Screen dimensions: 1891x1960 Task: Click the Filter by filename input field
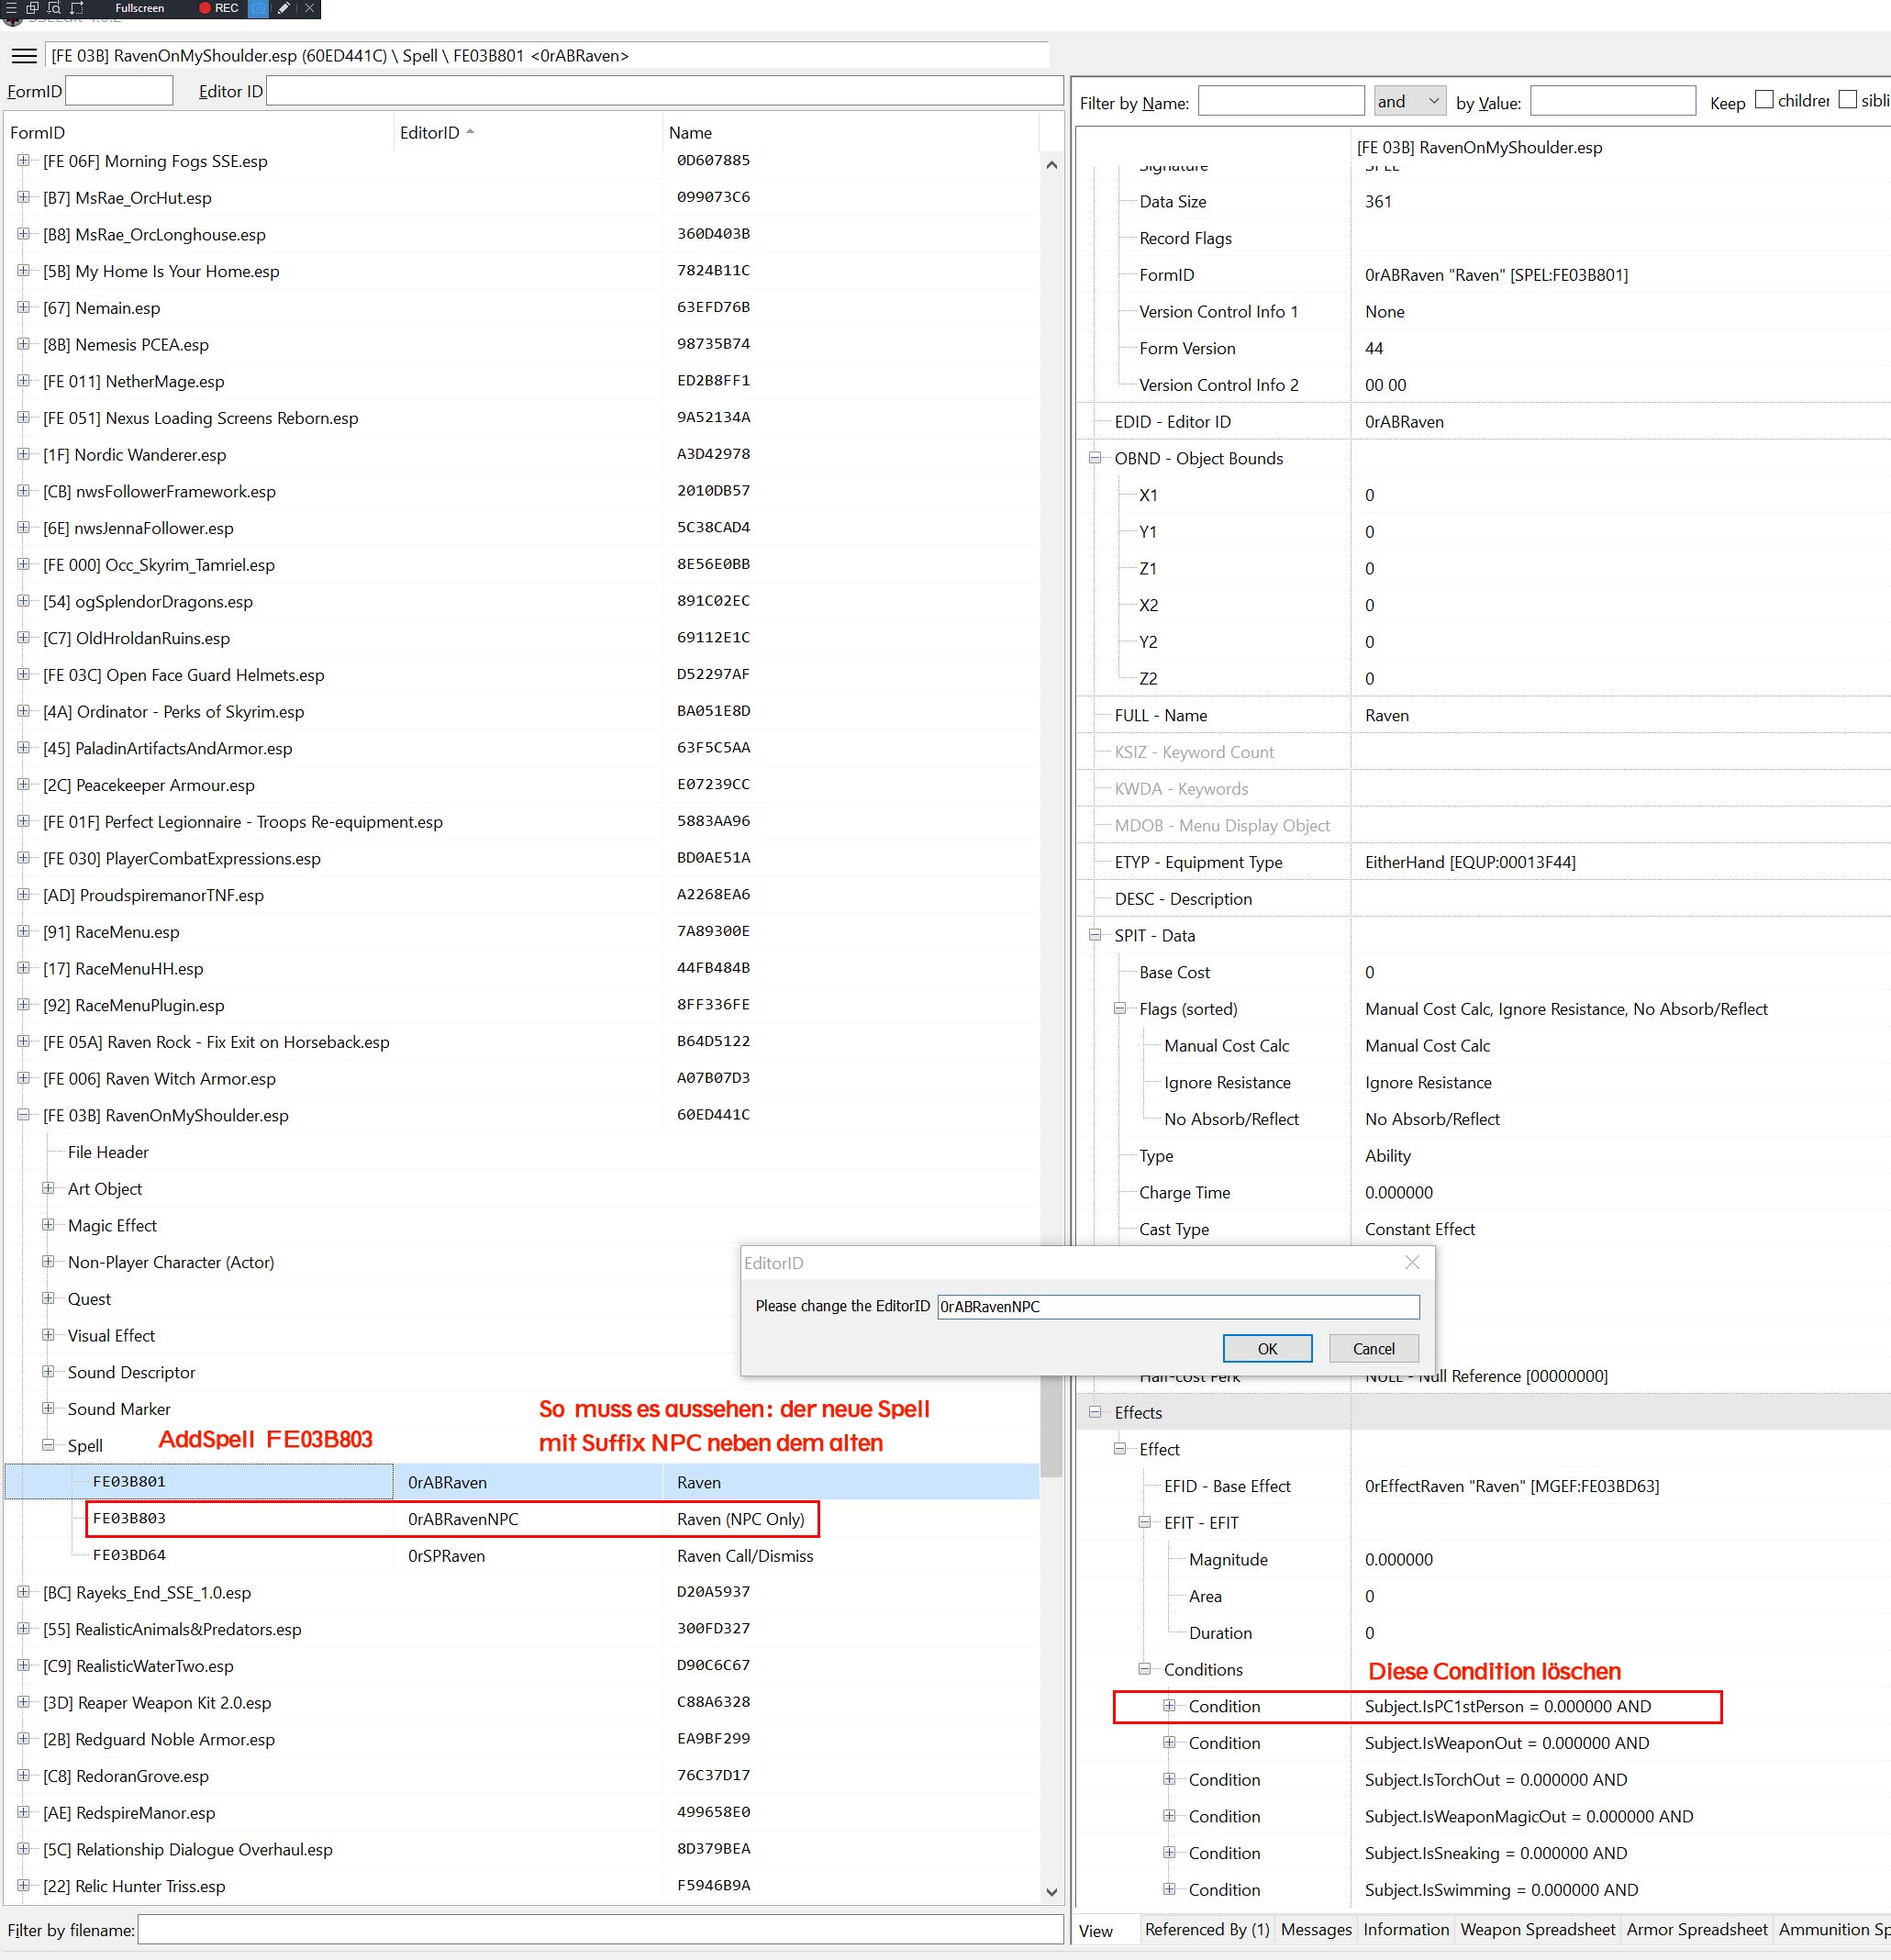600,1930
